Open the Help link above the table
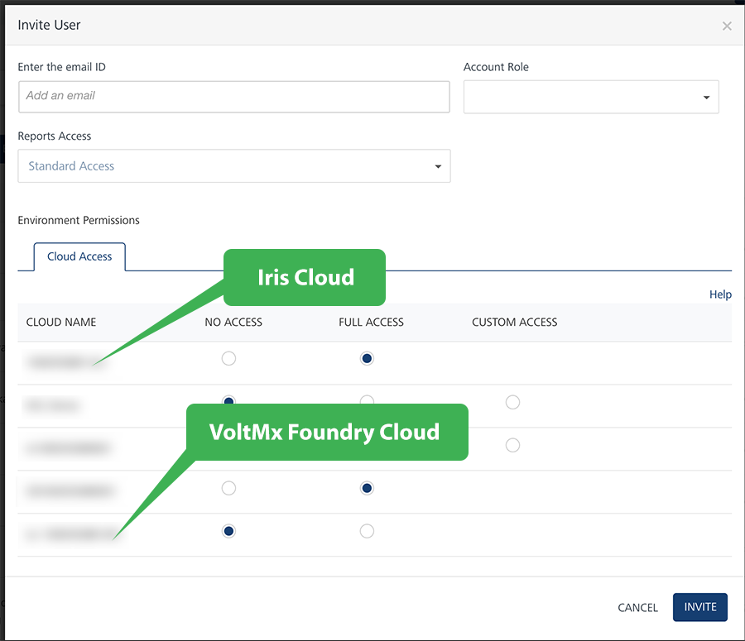The image size is (745, 641). pos(720,294)
